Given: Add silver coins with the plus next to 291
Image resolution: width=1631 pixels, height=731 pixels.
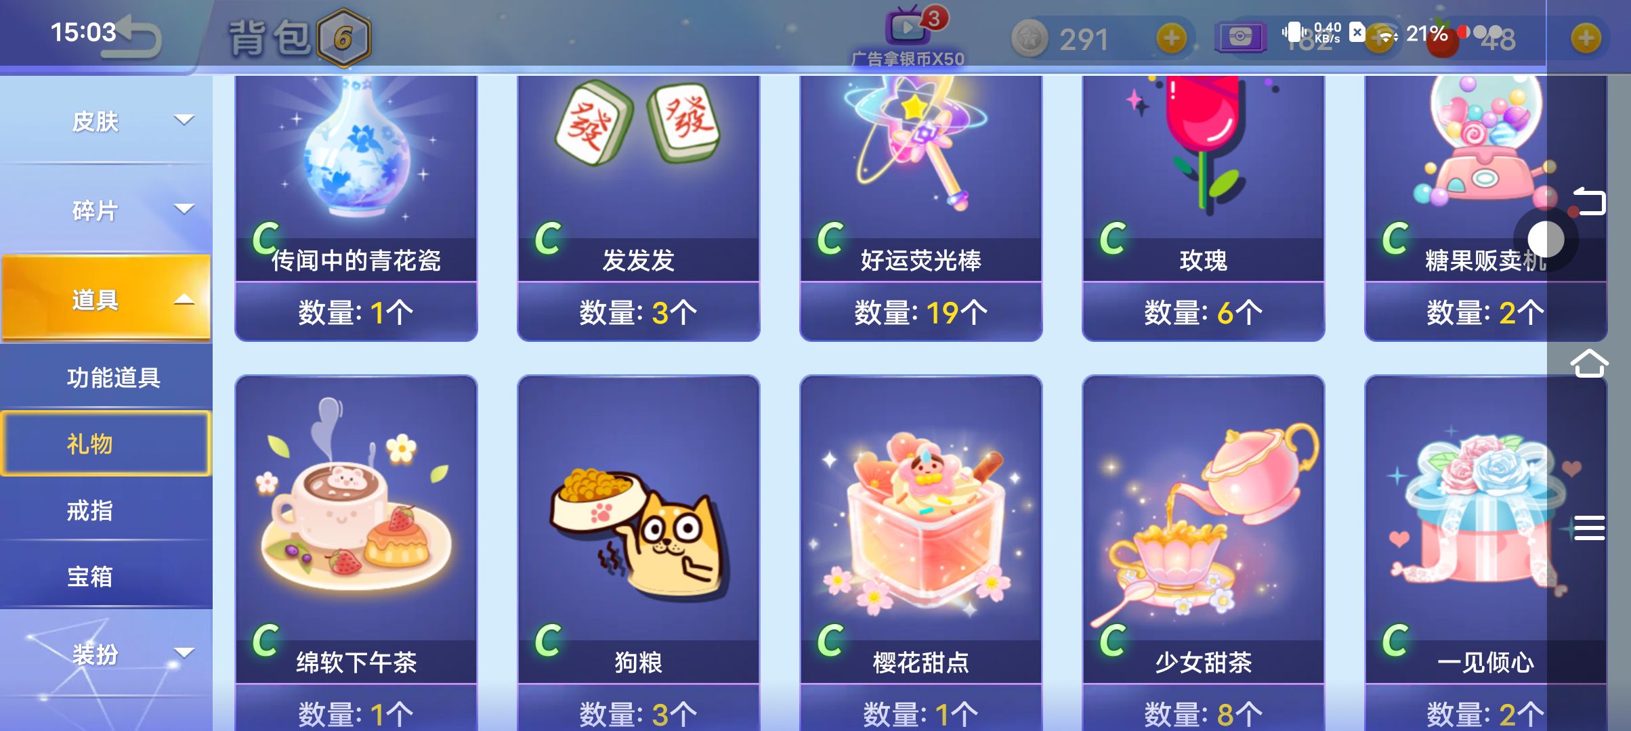Looking at the screenshot, I should [x=1171, y=39].
